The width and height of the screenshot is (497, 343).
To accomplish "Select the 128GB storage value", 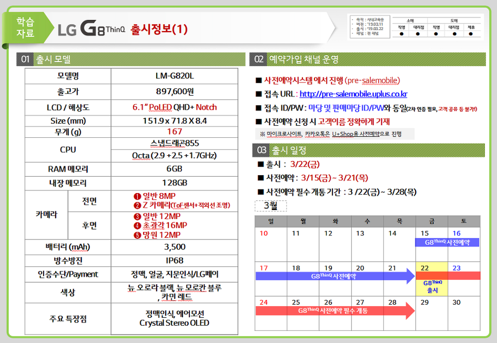I will tap(174, 183).
